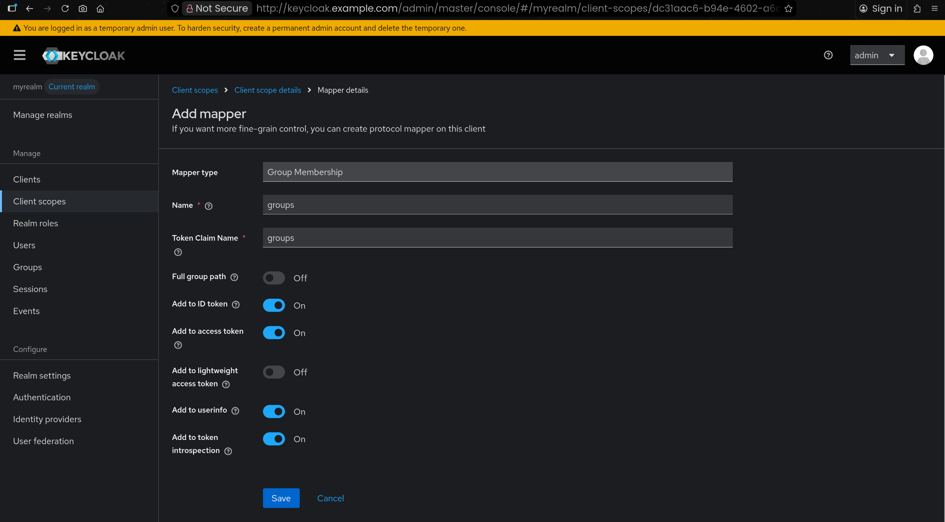
Task: Open the hamburger navigation menu icon
Action: coord(20,55)
